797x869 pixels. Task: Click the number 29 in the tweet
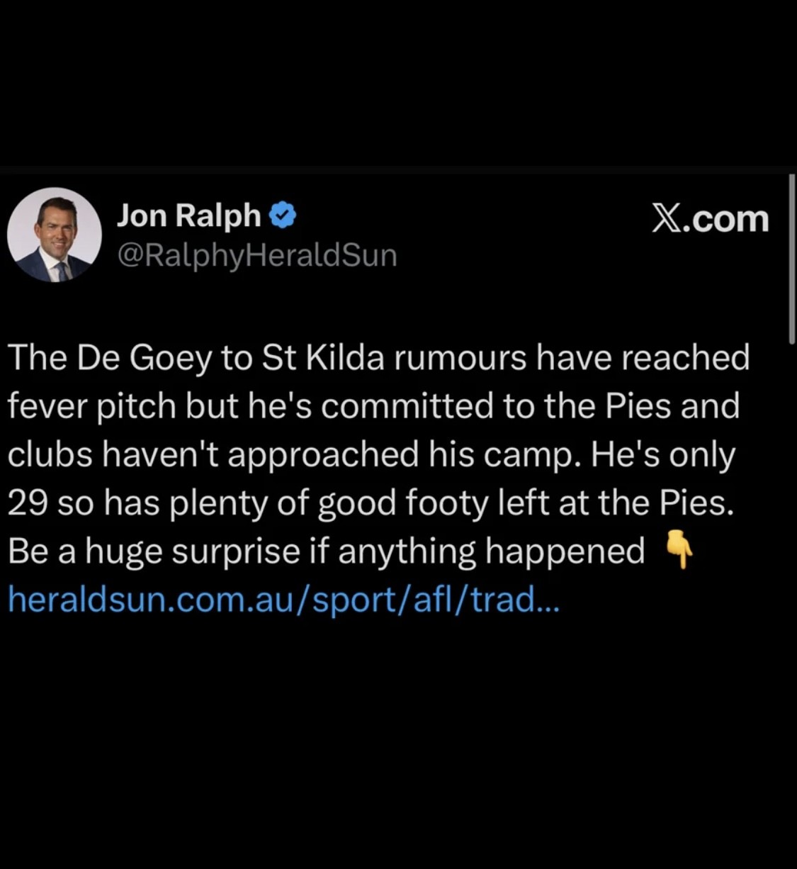coord(28,503)
